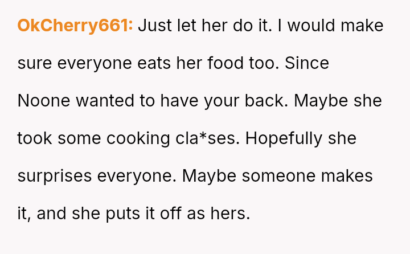
Task: Click the word "someone" on the fifth line
Action: [x=278, y=177]
